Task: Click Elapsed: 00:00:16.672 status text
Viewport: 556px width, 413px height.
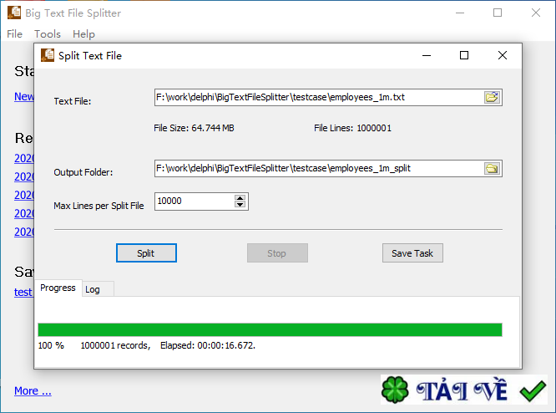Action: coord(207,345)
